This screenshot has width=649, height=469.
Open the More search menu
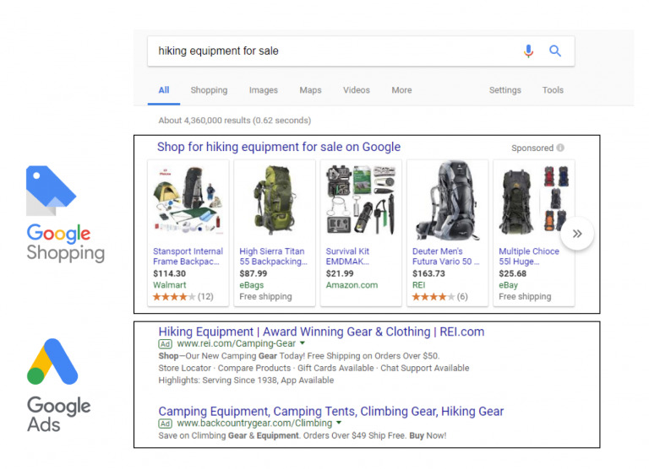[401, 90]
